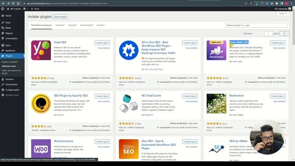
Task: Open Plugins instalados submenu item
Action: point(10,62)
